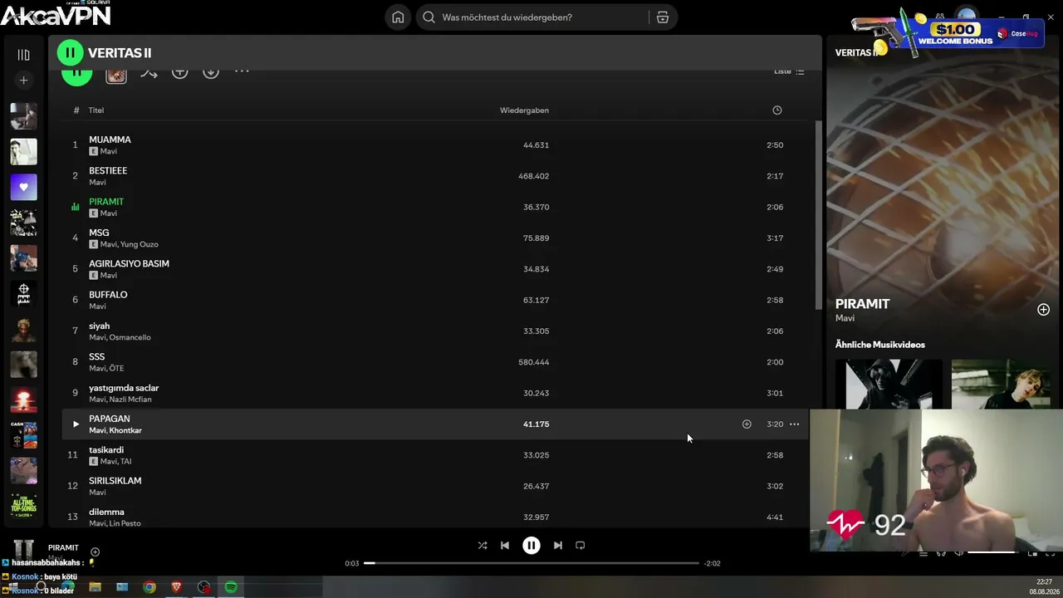
Task: Skip to the next track
Action: pos(558,546)
